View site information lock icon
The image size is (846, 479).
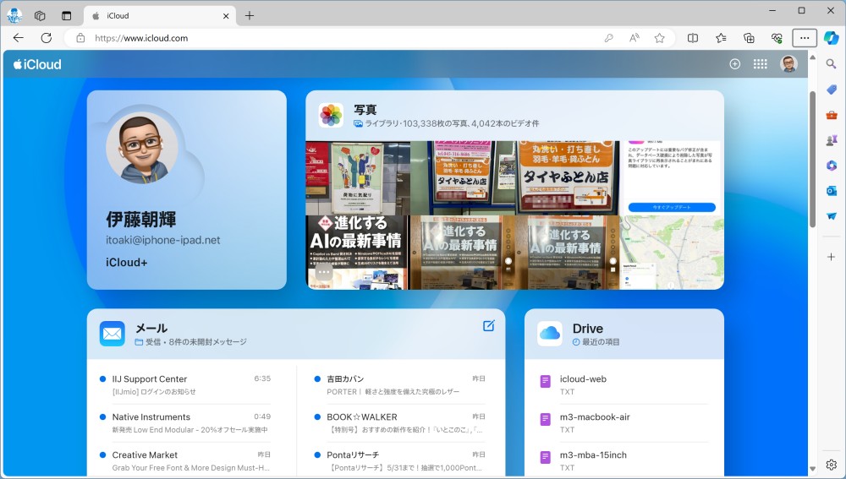[x=80, y=38]
